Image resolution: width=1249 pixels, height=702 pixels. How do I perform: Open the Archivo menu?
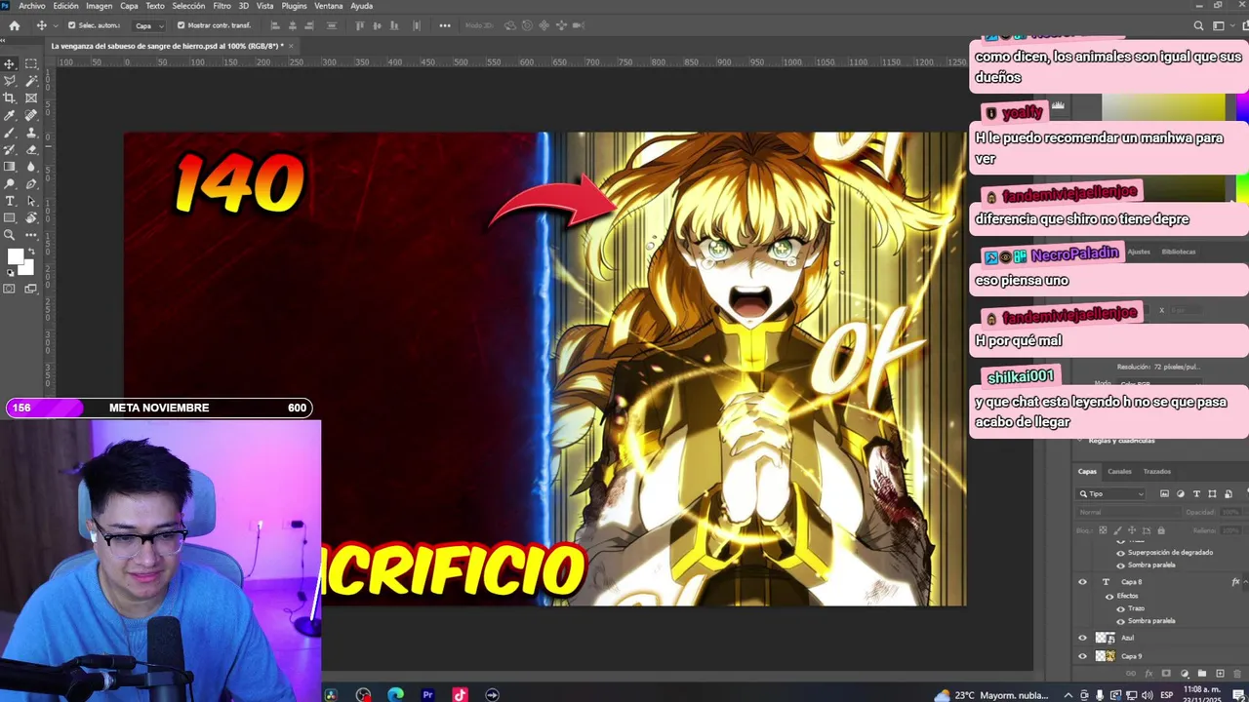pos(32,6)
